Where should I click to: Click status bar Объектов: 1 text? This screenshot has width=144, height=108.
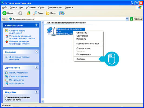click(x=6, y=105)
